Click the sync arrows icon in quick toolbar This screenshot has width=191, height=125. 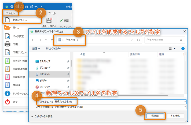point(21,7)
